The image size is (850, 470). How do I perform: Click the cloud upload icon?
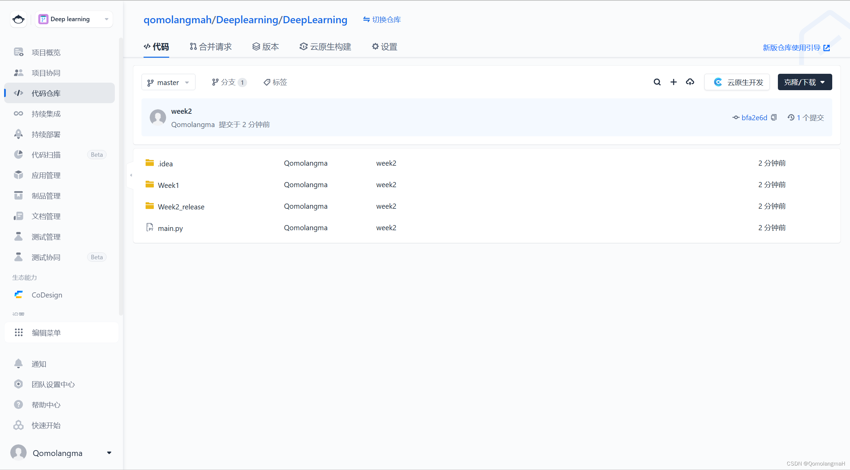click(690, 82)
